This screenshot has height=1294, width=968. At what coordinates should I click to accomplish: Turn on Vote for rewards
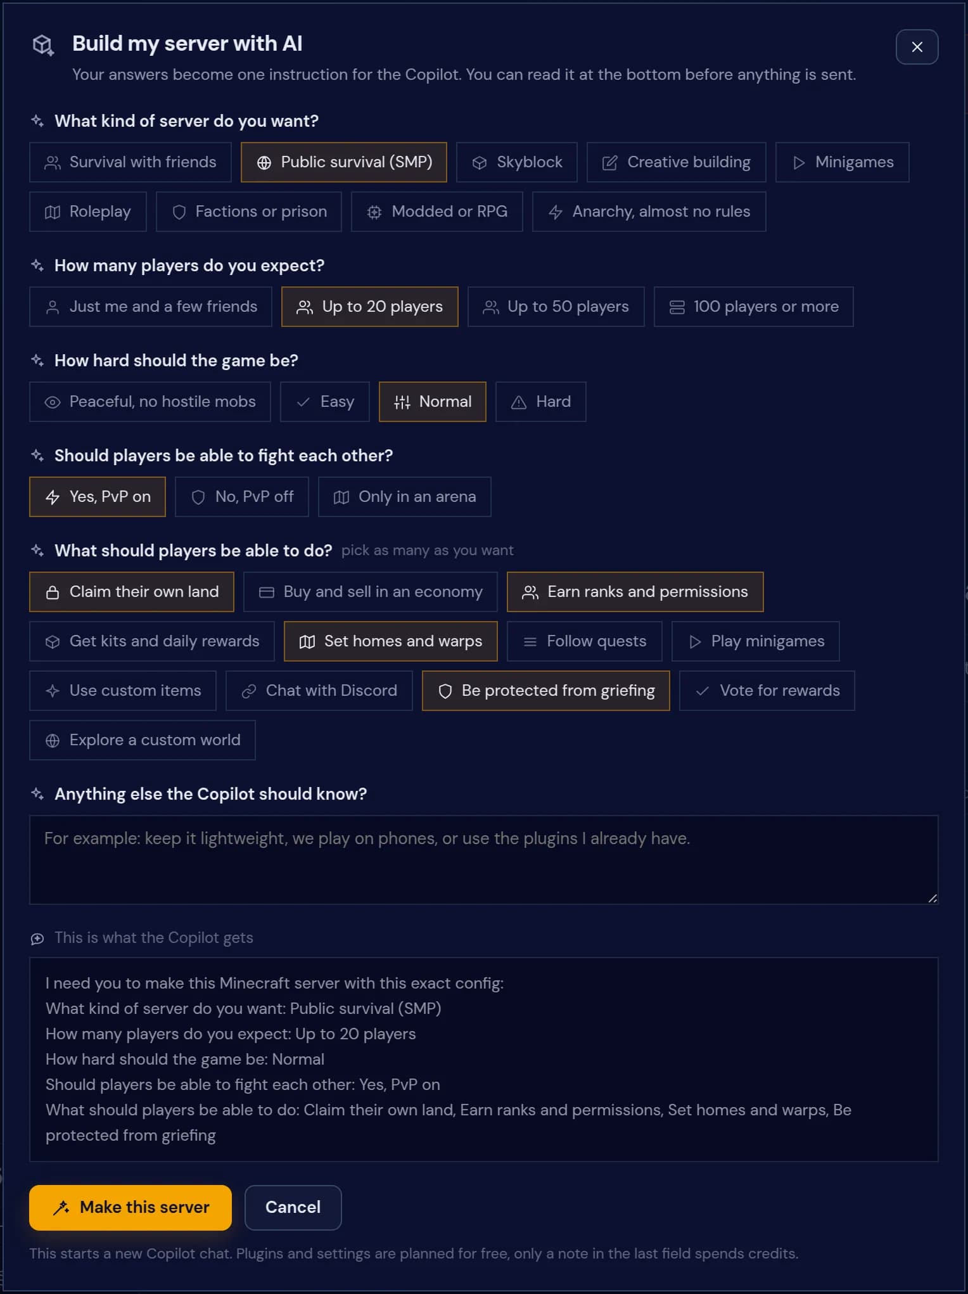click(x=767, y=691)
